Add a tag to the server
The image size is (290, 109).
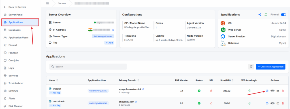pos(109,43)
